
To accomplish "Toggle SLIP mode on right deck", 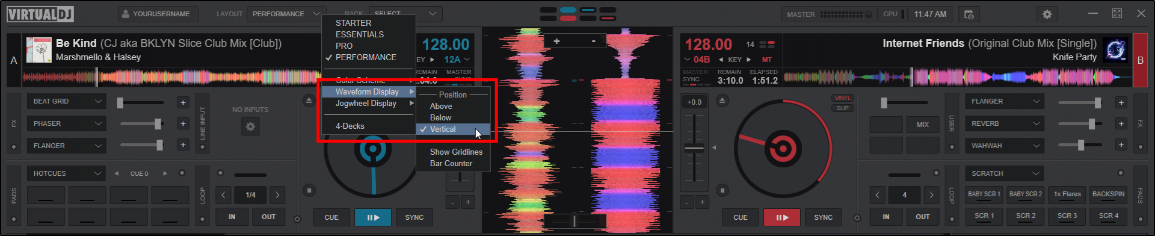I will [x=842, y=108].
